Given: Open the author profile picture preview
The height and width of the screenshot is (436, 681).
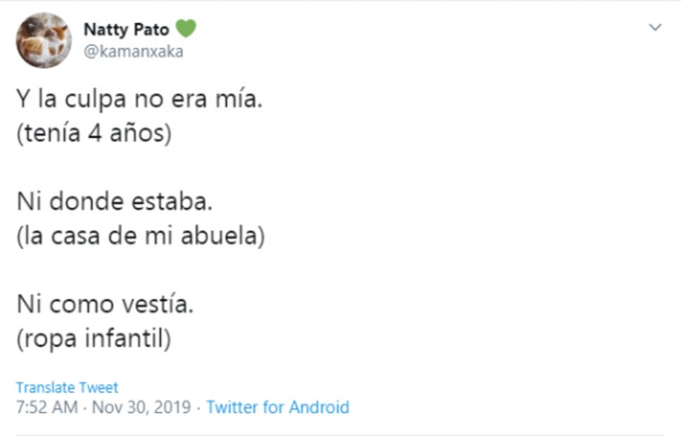Looking at the screenshot, I should 44,39.
